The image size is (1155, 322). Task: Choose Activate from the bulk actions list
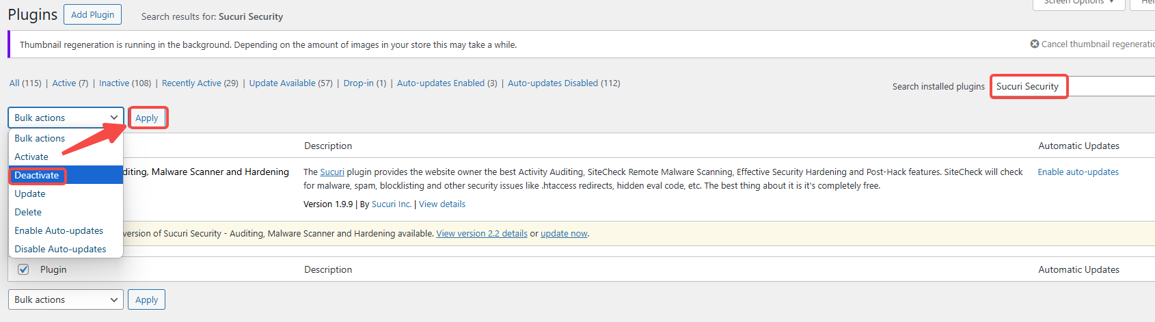click(x=31, y=157)
